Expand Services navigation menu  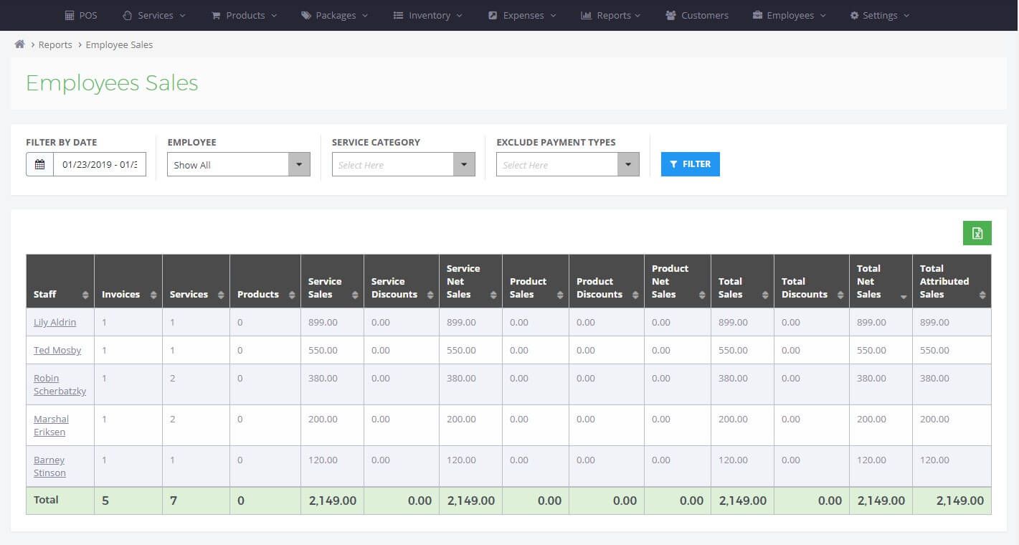tap(154, 15)
